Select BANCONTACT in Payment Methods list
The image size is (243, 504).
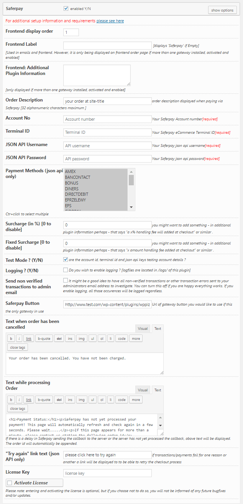(96, 177)
